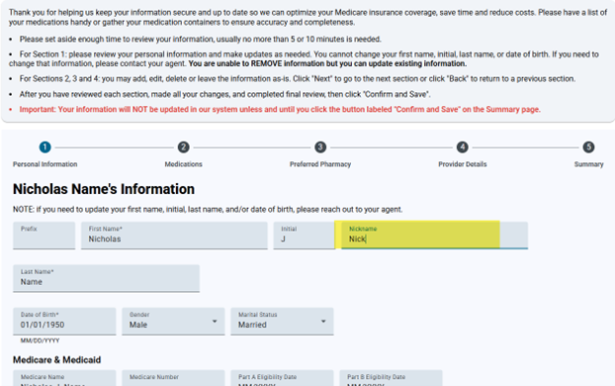Screen dimensions: 615x386
Task: Click the Date of Birth field 01/01/1950
Action: point(64,322)
